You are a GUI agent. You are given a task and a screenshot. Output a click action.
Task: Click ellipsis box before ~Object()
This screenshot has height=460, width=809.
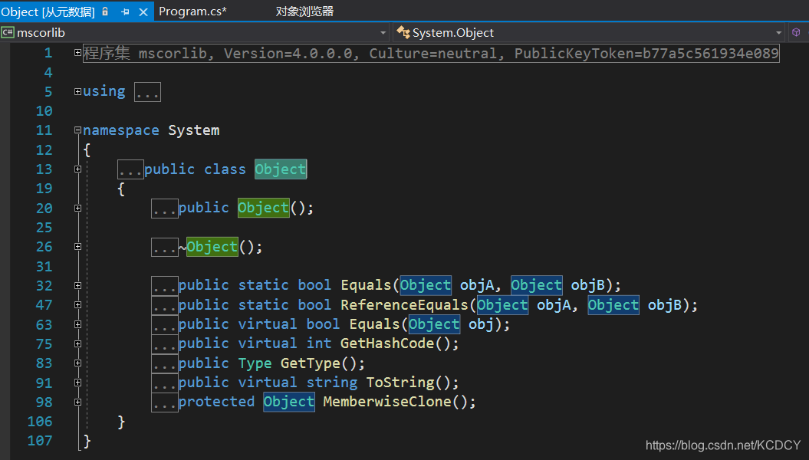[165, 247]
